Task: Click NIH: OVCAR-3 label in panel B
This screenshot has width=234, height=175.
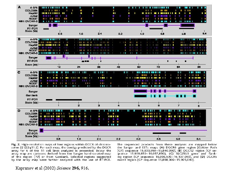Action: point(28,53)
